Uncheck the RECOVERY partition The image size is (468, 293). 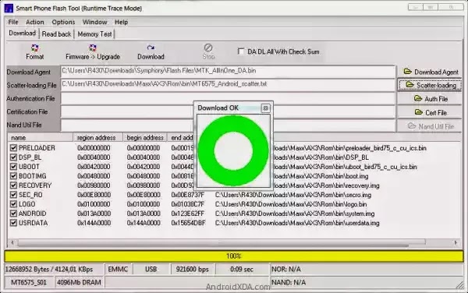click(x=13, y=185)
